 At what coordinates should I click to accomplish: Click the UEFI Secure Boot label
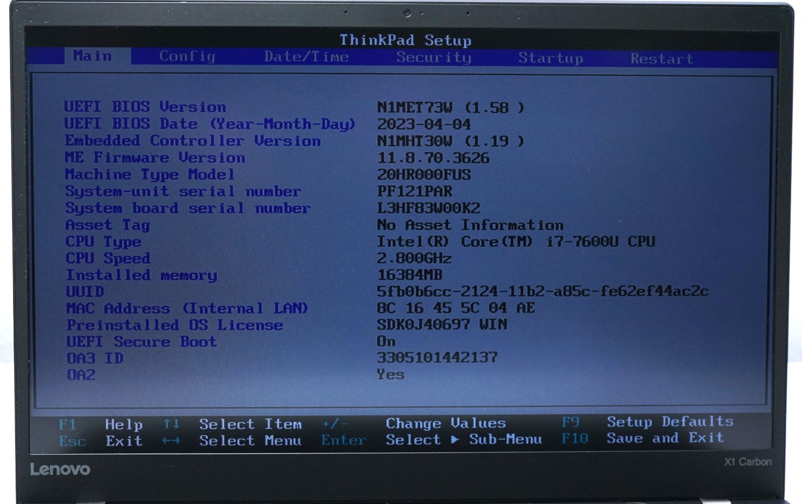tap(141, 342)
